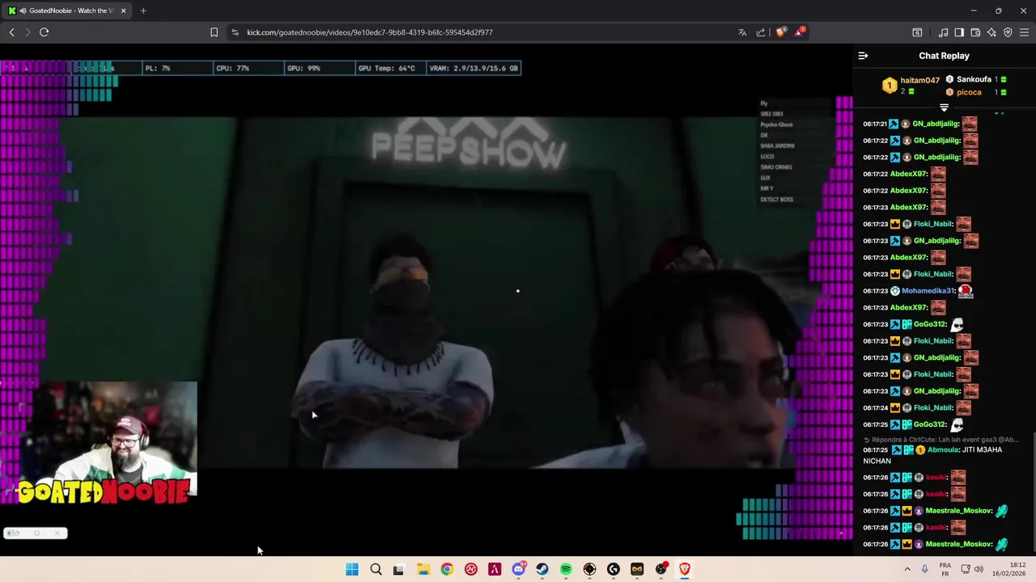Open site settings icon left of URL
The image size is (1036, 582).
pyautogui.click(x=235, y=32)
